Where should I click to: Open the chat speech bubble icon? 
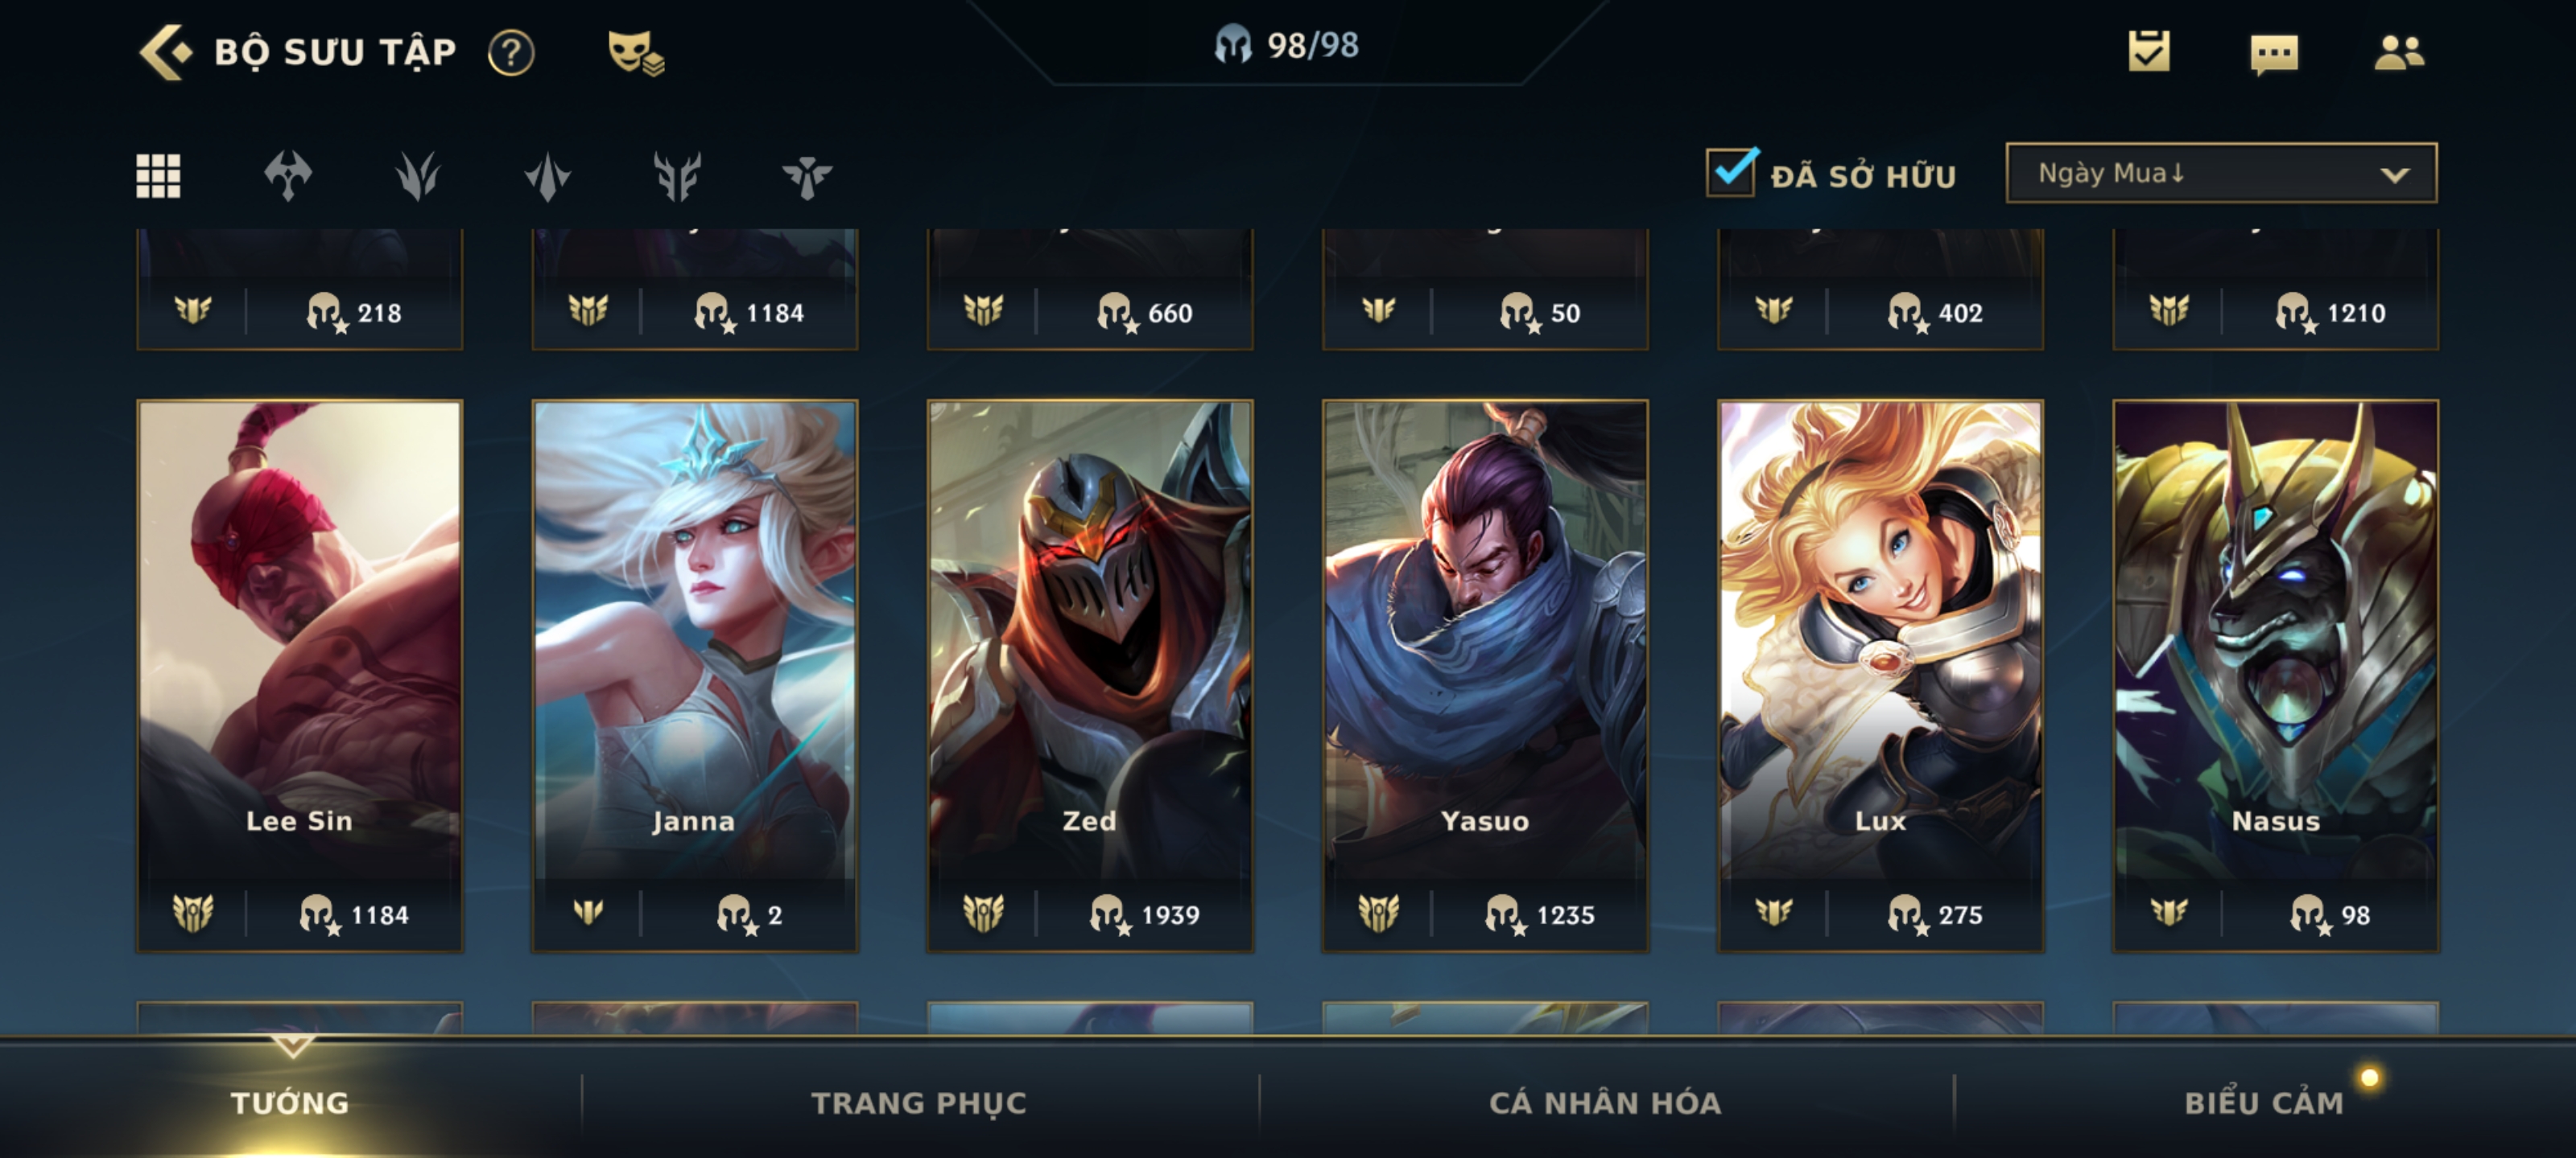click(x=2274, y=54)
